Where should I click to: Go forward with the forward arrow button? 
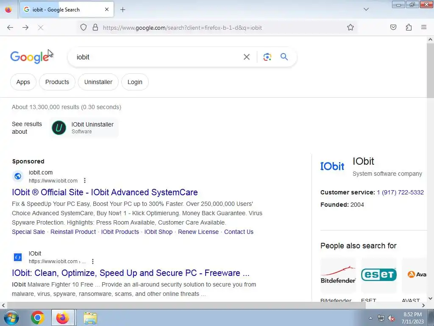click(x=25, y=28)
